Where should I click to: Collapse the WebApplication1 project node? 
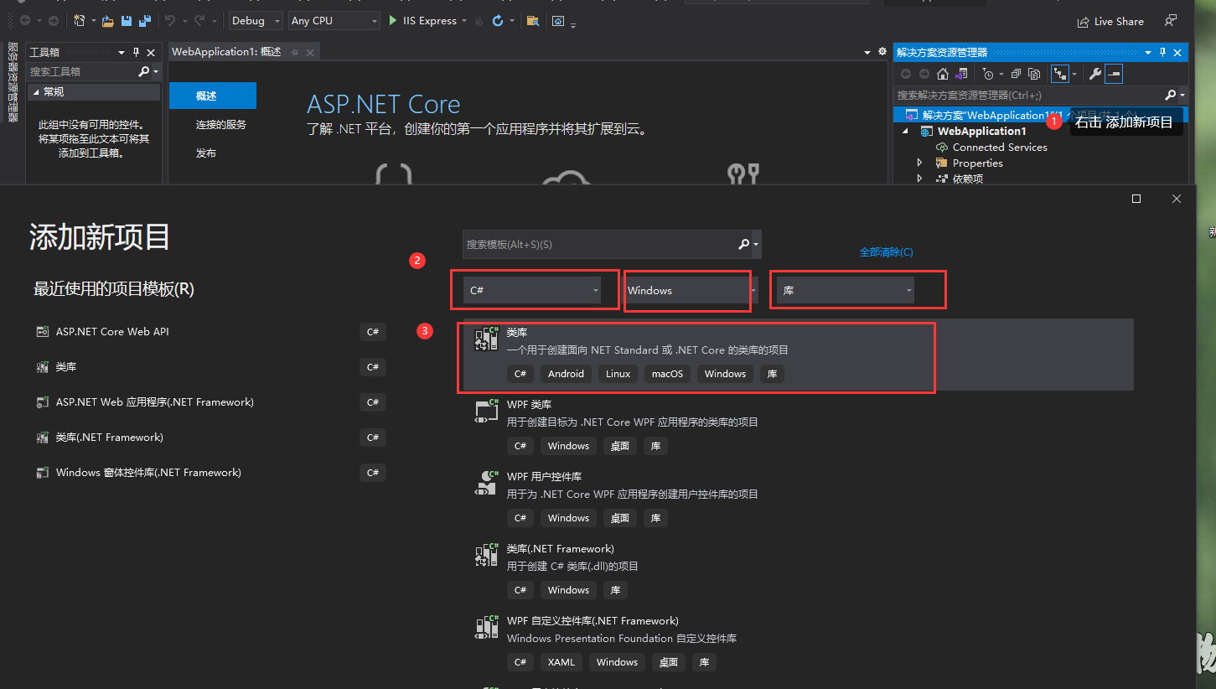coord(905,131)
